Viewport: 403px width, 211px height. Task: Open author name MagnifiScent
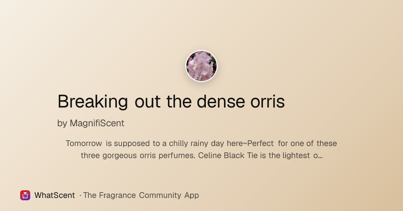click(x=97, y=123)
